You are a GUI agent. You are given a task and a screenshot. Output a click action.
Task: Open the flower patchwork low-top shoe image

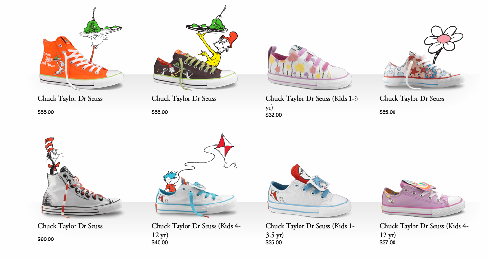(423, 70)
